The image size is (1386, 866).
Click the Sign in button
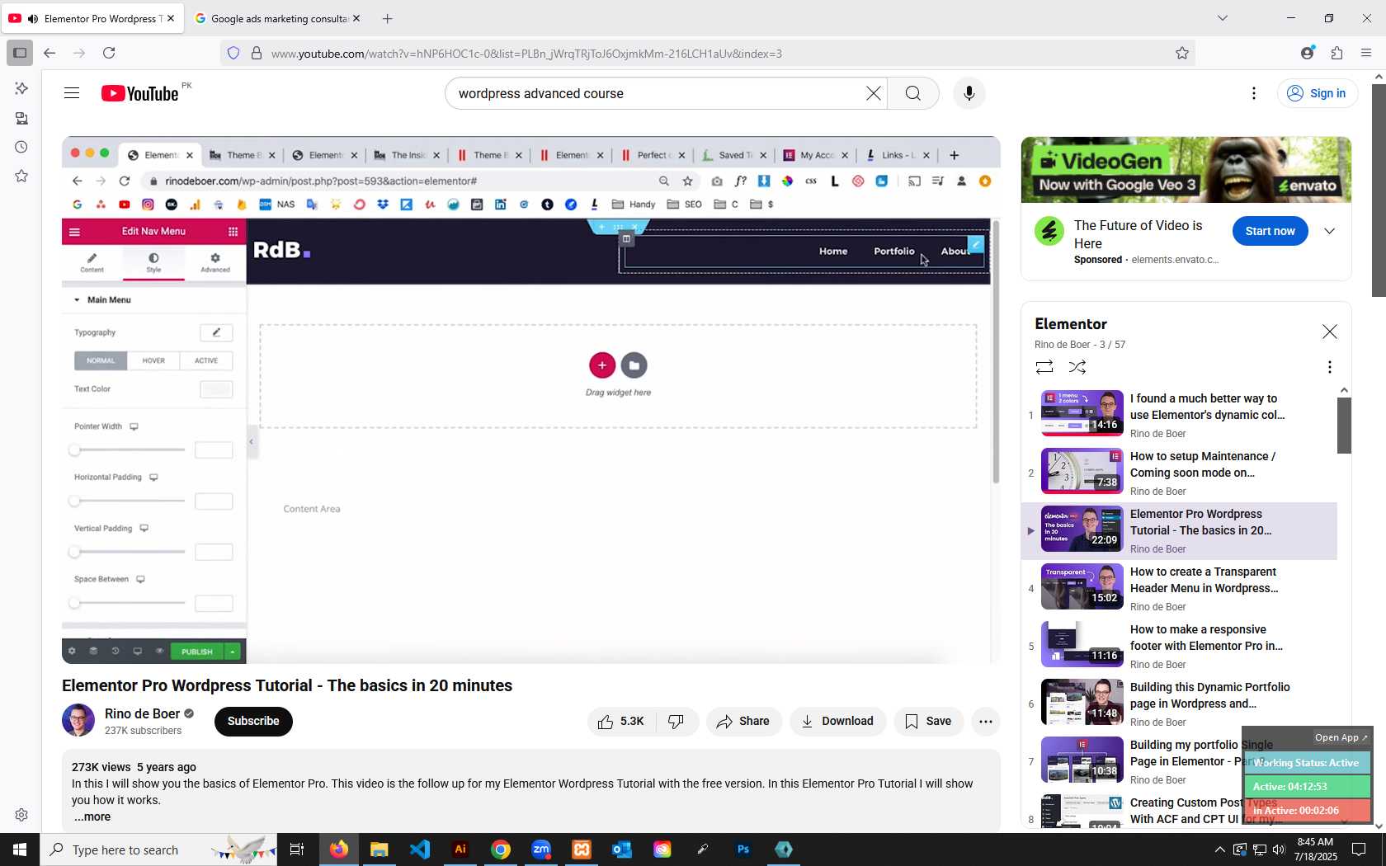(x=1317, y=93)
